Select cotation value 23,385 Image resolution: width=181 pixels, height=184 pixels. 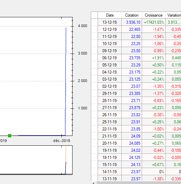tap(132, 94)
